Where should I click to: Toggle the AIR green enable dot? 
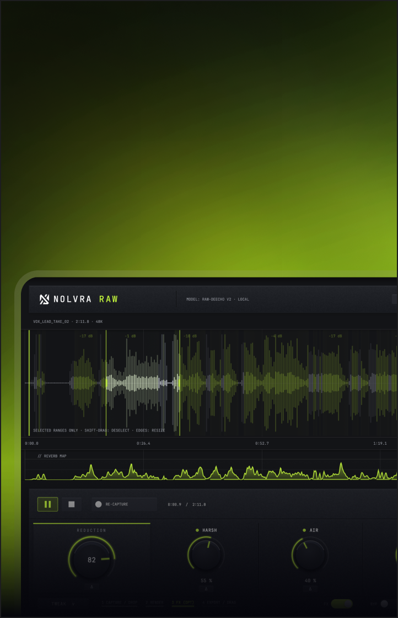pos(304,530)
